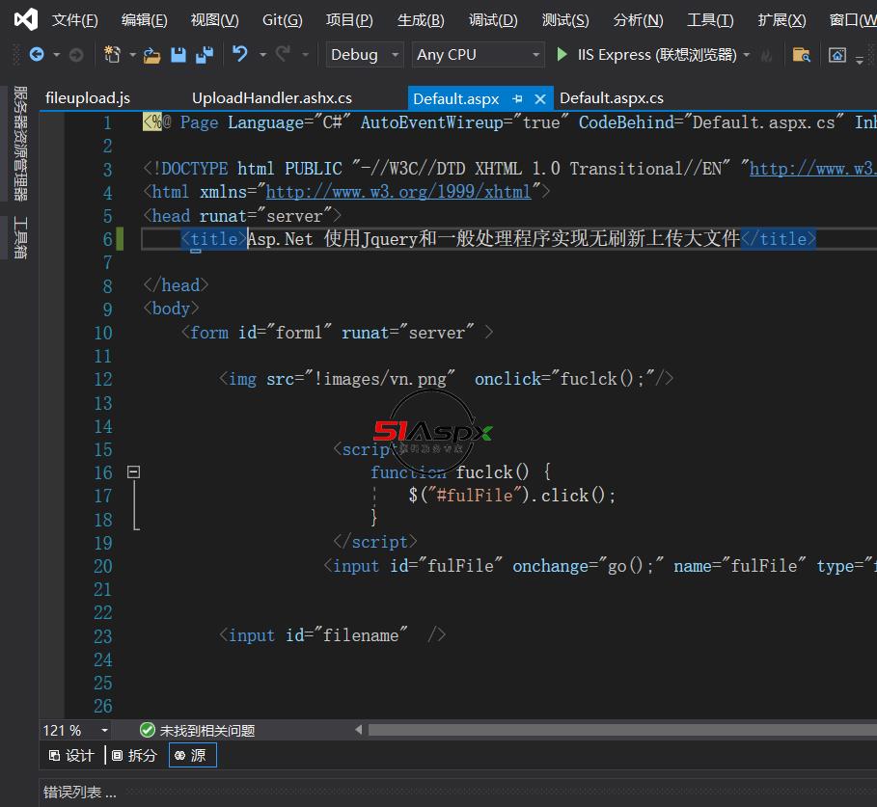Click the input id filename line
Image resolution: width=877 pixels, height=807 pixels.
tap(332, 635)
